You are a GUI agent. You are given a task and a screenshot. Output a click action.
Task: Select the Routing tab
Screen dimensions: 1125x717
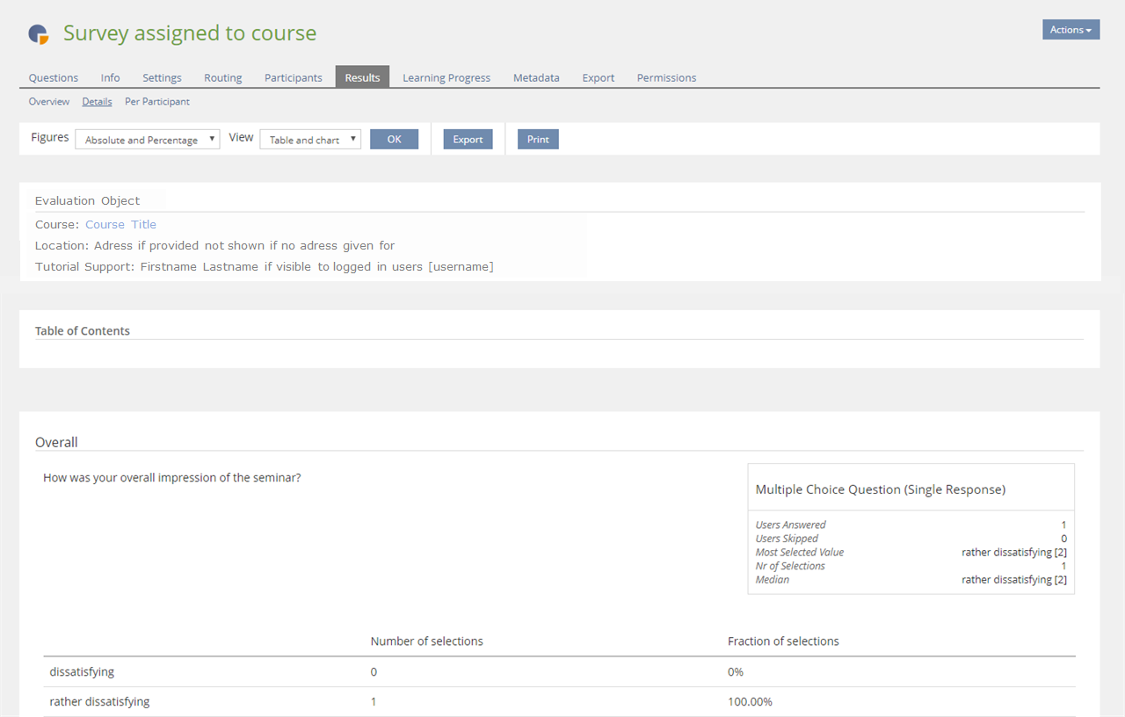[223, 78]
